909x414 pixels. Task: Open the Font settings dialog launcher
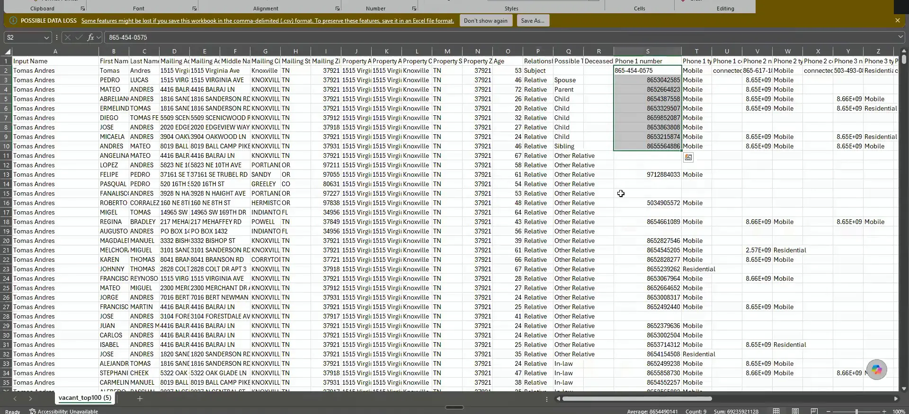coord(195,9)
